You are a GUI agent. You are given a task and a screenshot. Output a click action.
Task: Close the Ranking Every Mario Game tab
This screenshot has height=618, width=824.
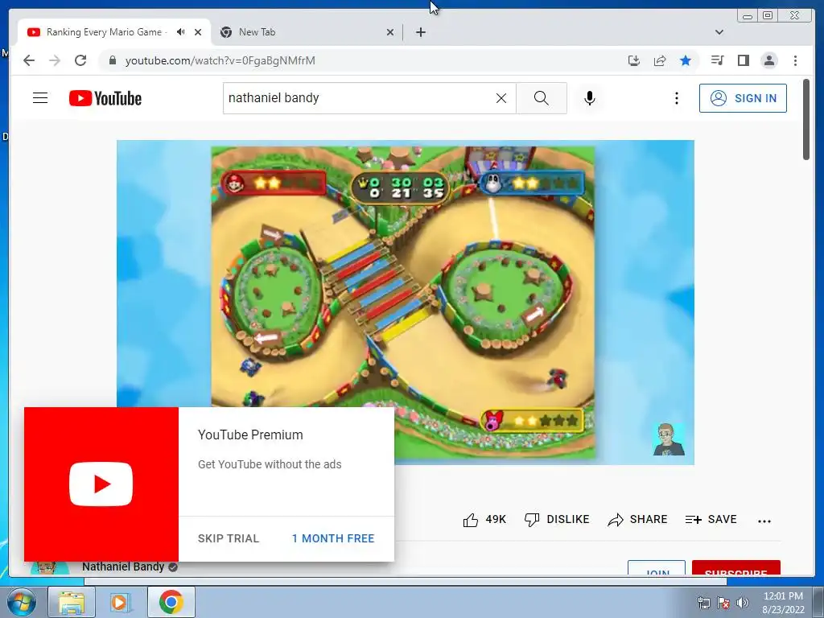[198, 32]
